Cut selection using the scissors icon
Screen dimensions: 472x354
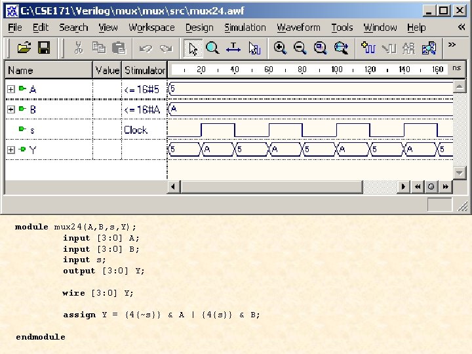[x=79, y=48]
